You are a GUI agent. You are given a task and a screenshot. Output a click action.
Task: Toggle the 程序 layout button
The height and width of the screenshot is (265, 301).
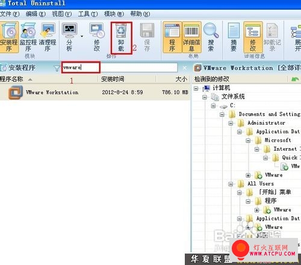coord(172,37)
